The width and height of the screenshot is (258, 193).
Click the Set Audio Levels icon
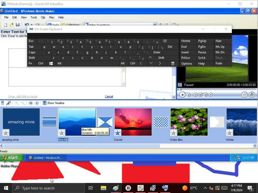[x=3, y=103]
